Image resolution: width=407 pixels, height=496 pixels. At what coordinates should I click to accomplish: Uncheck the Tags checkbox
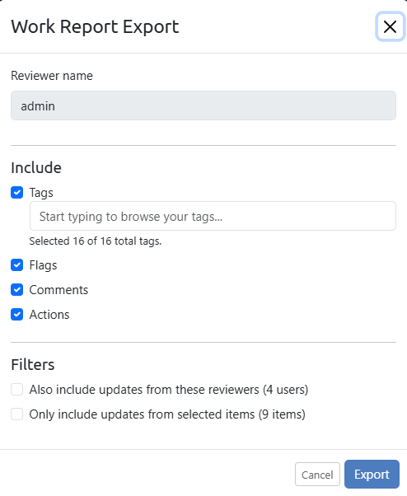point(17,192)
